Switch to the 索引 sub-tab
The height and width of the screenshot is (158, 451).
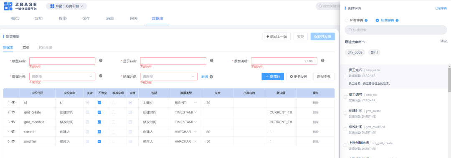click(x=26, y=47)
